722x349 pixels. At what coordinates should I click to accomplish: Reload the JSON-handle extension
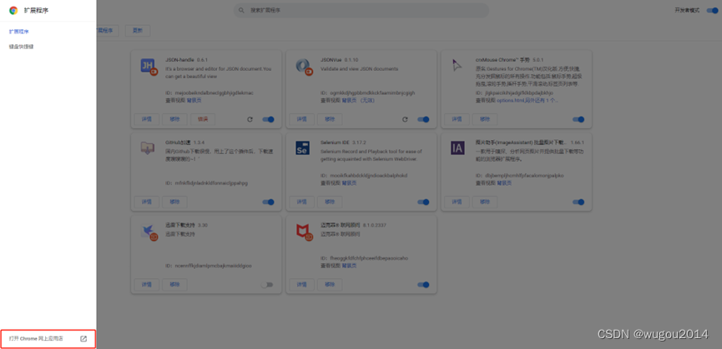pyautogui.click(x=250, y=119)
